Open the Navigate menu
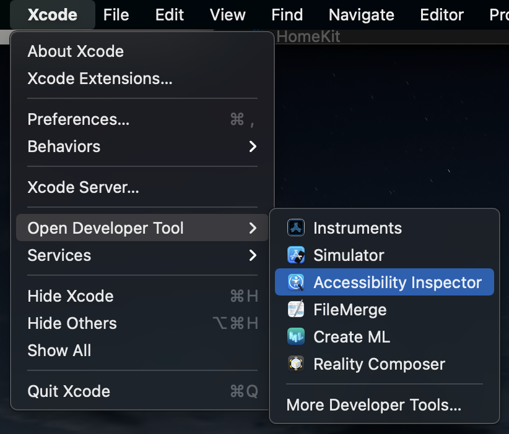Image resolution: width=509 pixels, height=434 pixels. pos(361,15)
